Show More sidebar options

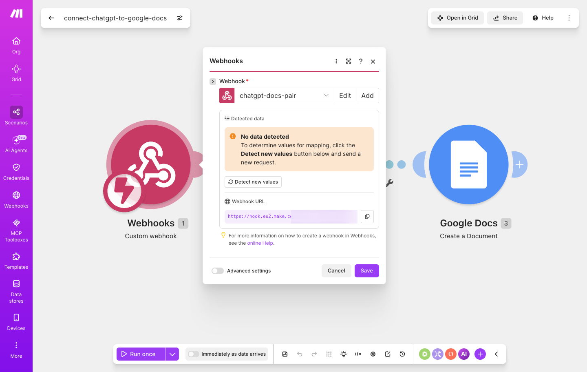coord(16,350)
